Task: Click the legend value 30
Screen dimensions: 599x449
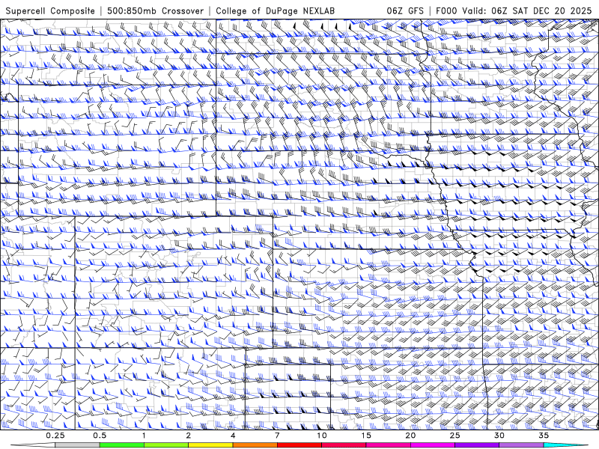Action: [x=499, y=436]
